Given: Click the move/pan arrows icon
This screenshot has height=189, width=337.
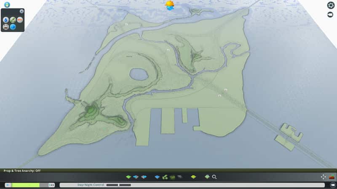Looking at the screenshot, I should 324,177.
